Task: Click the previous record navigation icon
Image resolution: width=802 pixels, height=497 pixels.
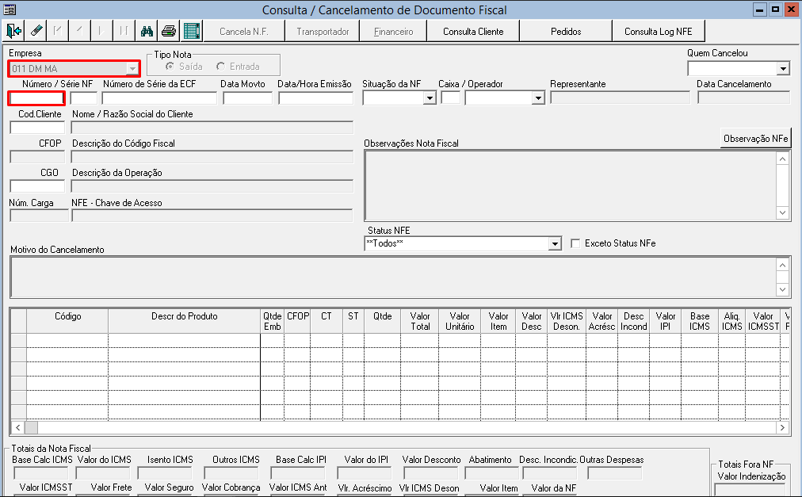Action: pyautogui.click(x=79, y=31)
